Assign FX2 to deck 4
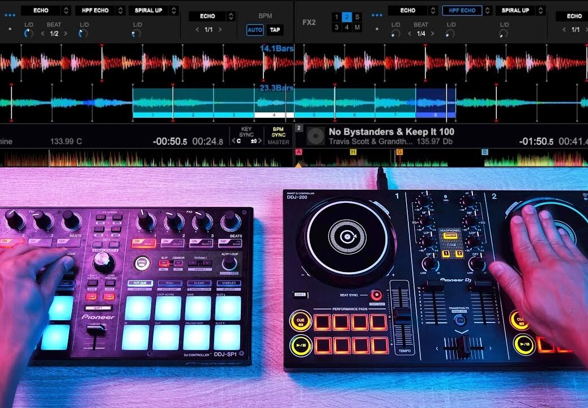This screenshot has height=408, width=588. (x=347, y=27)
